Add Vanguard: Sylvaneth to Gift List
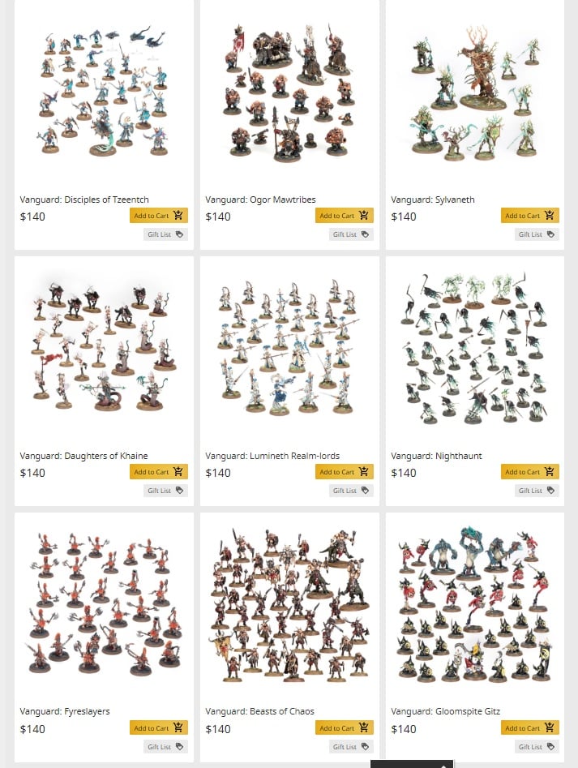Screen dimensions: 578x768 pyautogui.click(x=537, y=234)
